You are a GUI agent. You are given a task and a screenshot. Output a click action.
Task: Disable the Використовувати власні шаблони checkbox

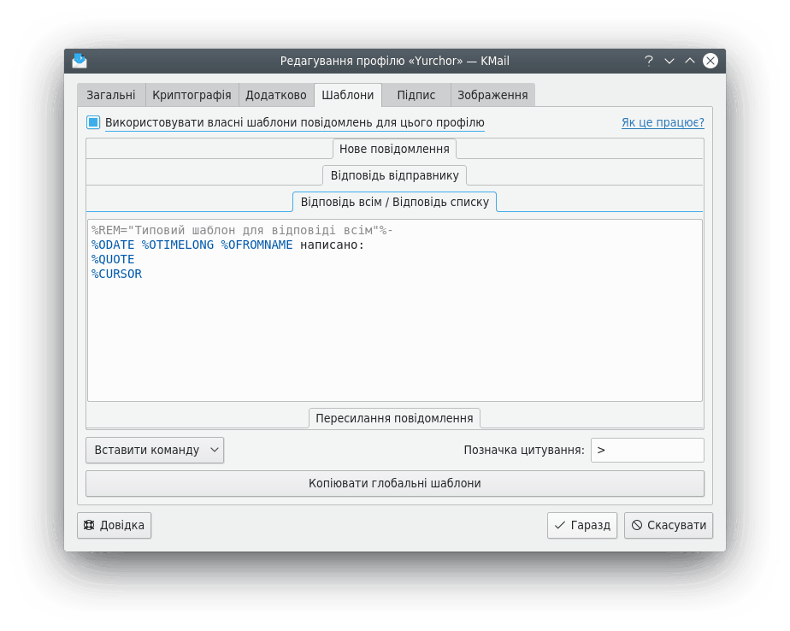[x=91, y=122]
